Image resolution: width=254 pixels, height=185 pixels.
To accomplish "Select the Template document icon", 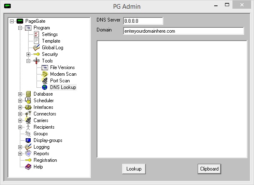I will tap(36, 41).
